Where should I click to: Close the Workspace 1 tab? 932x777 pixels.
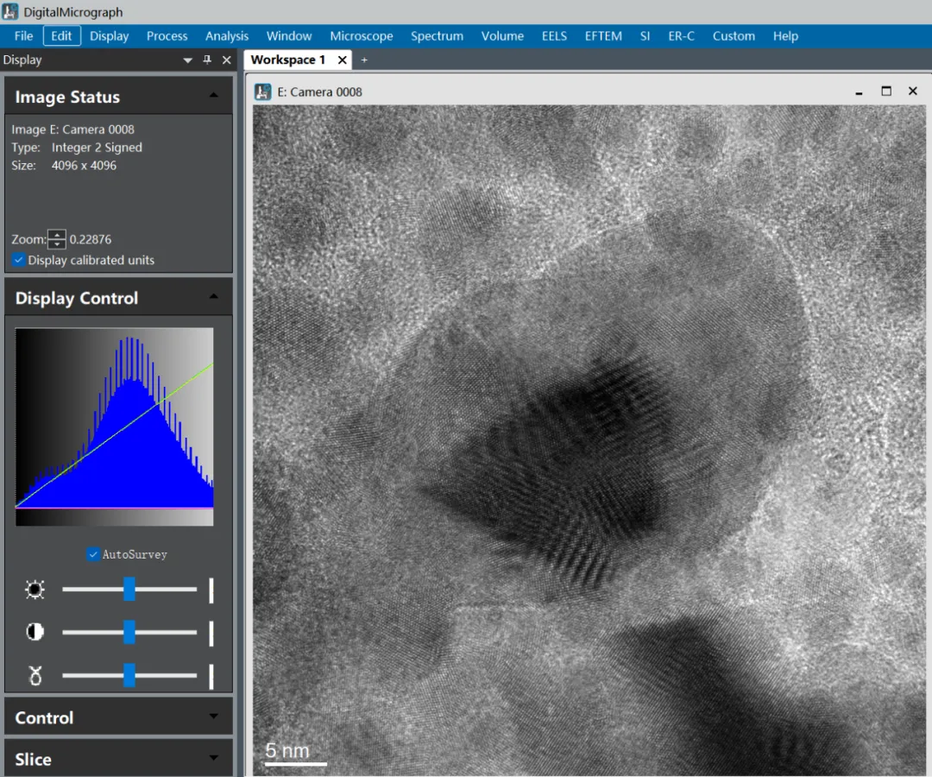[x=343, y=60]
